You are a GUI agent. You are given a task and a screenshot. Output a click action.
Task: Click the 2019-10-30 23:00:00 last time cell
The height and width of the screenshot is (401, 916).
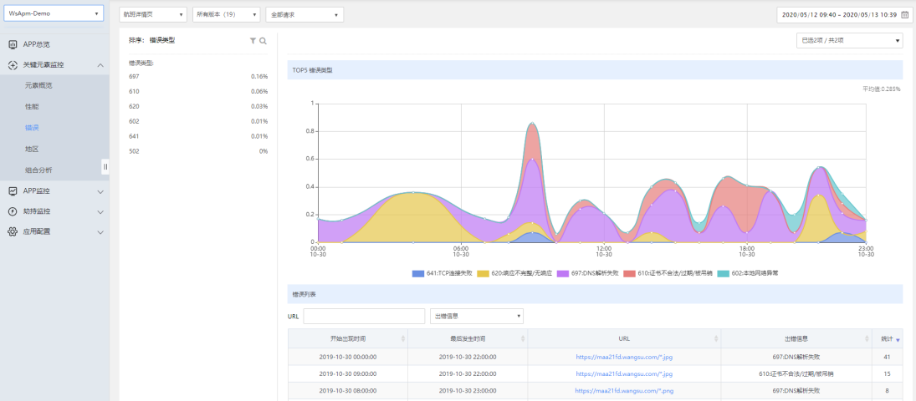coord(468,390)
